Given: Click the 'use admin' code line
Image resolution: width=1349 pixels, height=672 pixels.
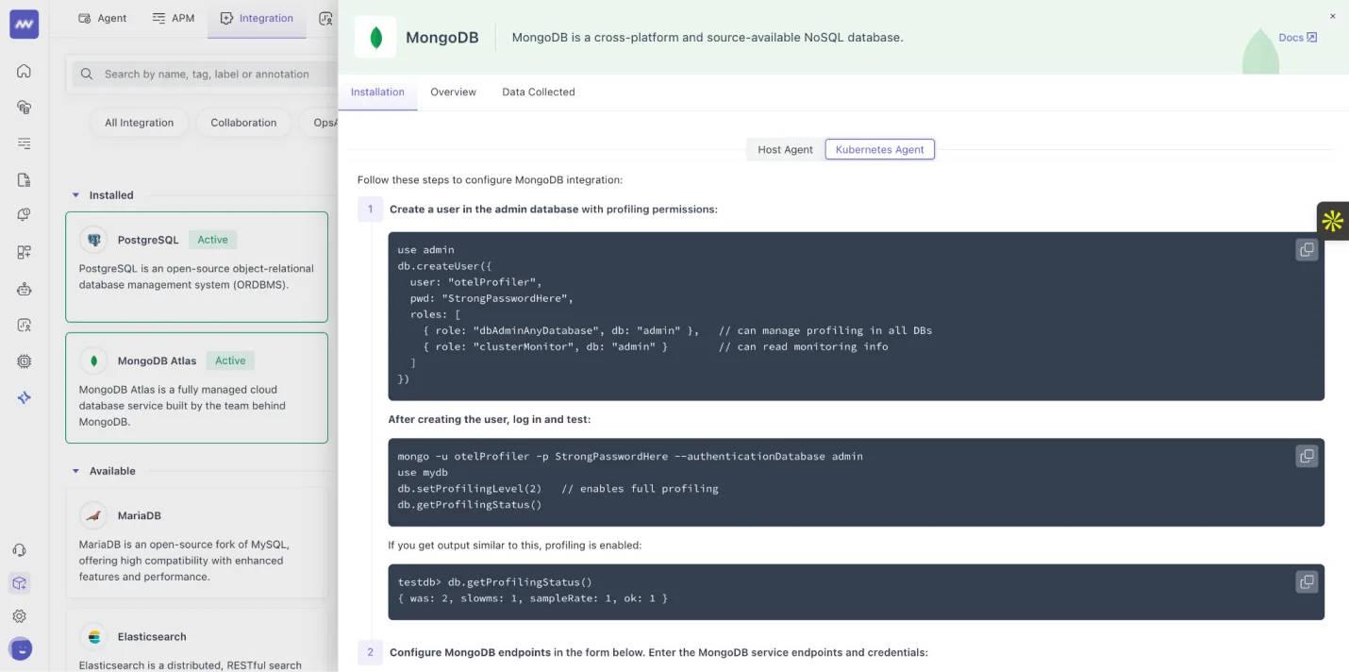Looking at the screenshot, I should pos(425,250).
